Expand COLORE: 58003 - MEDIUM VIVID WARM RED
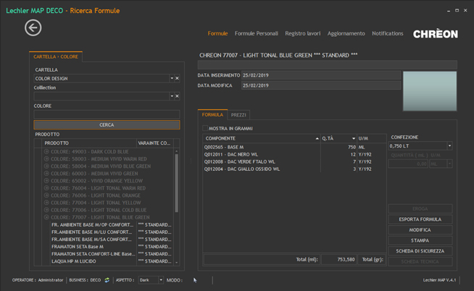The image size is (474, 291). click(46, 159)
